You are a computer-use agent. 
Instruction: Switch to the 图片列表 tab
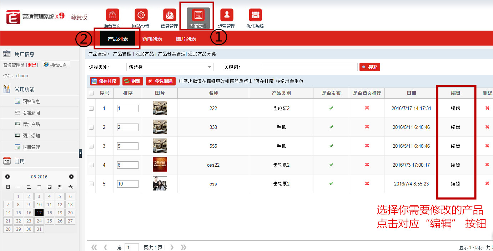coord(186,39)
